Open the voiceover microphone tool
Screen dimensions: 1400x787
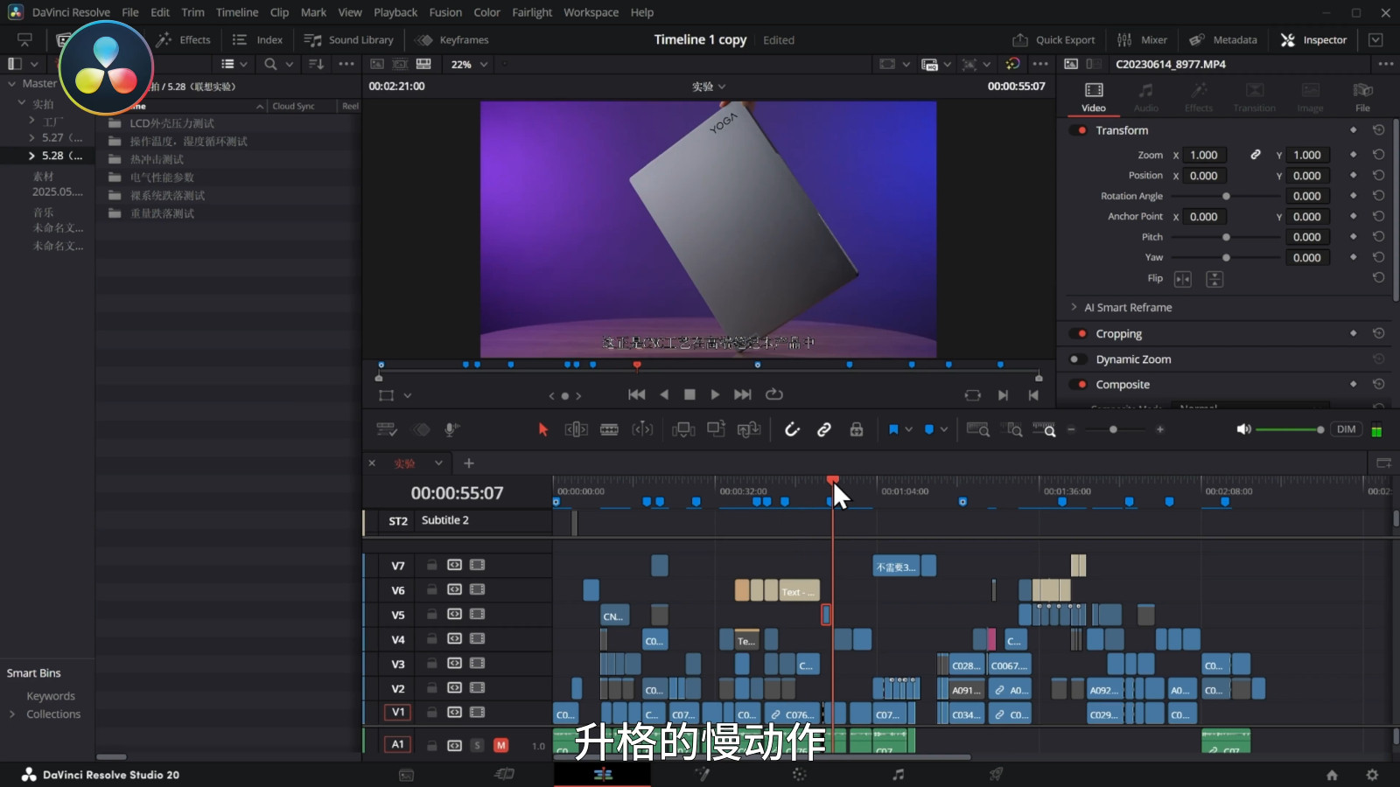pos(451,429)
